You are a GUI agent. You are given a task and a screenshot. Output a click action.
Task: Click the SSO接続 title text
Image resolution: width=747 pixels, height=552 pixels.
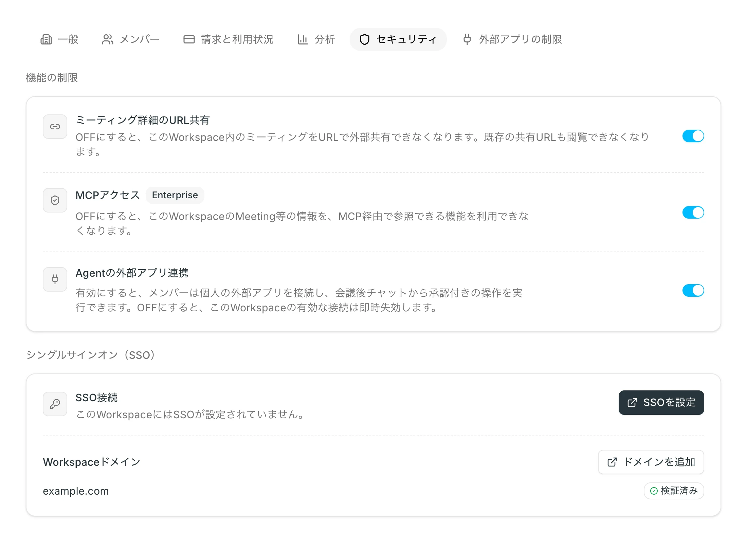96,398
